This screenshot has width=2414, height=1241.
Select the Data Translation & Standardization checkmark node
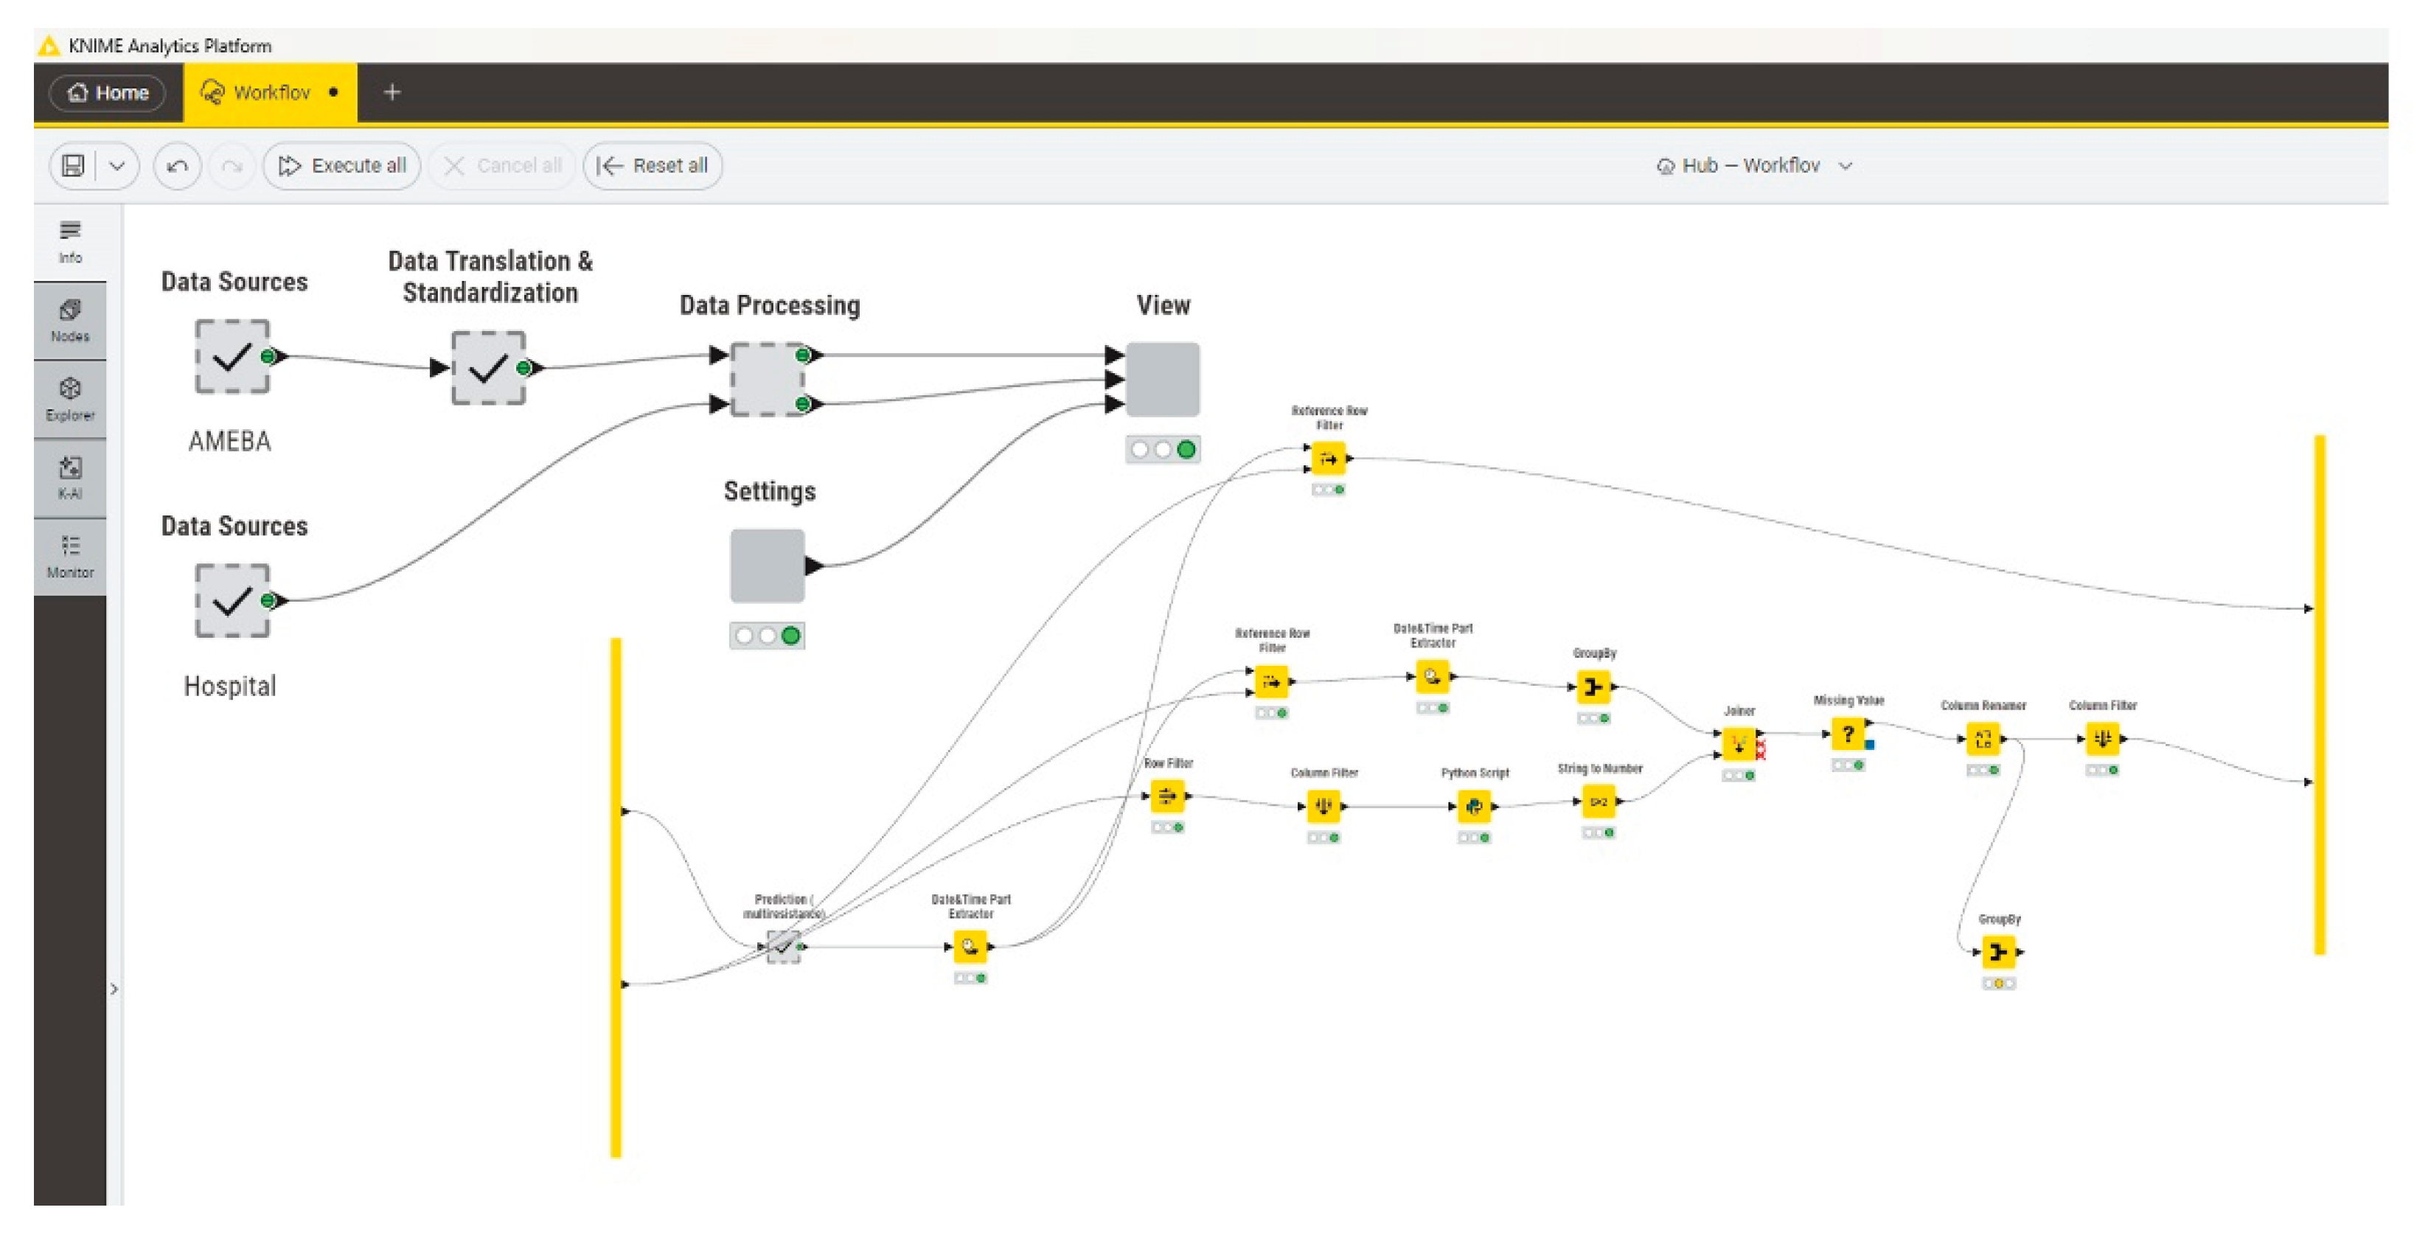coord(487,367)
